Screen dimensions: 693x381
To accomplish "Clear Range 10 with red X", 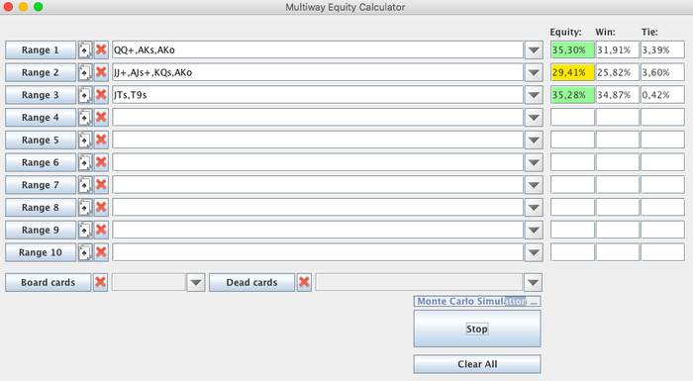I will [101, 252].
